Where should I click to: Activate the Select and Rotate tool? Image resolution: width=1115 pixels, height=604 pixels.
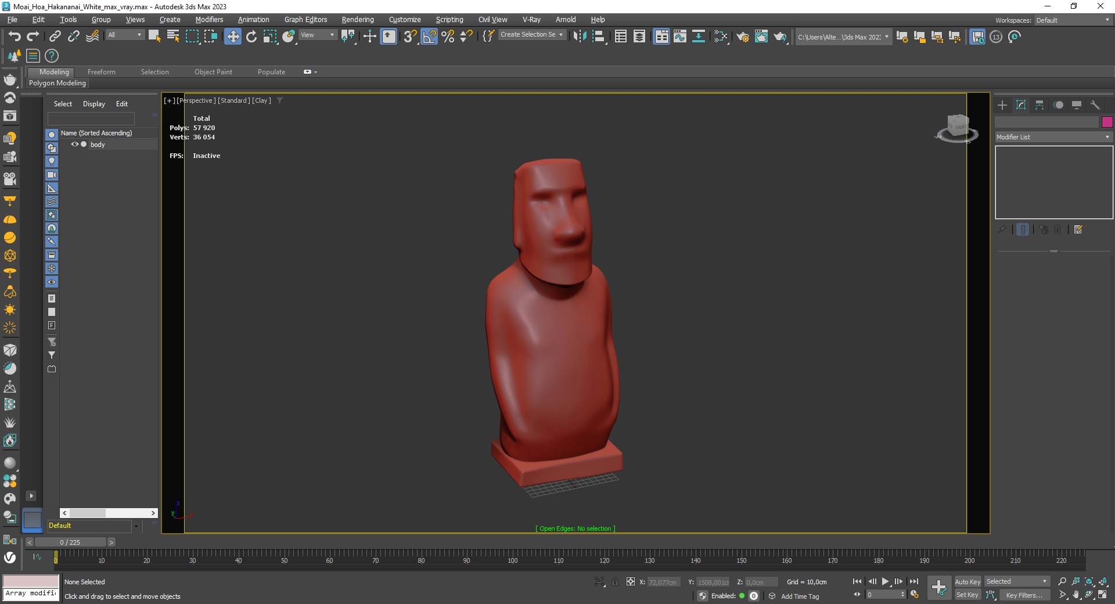point(251,37)
